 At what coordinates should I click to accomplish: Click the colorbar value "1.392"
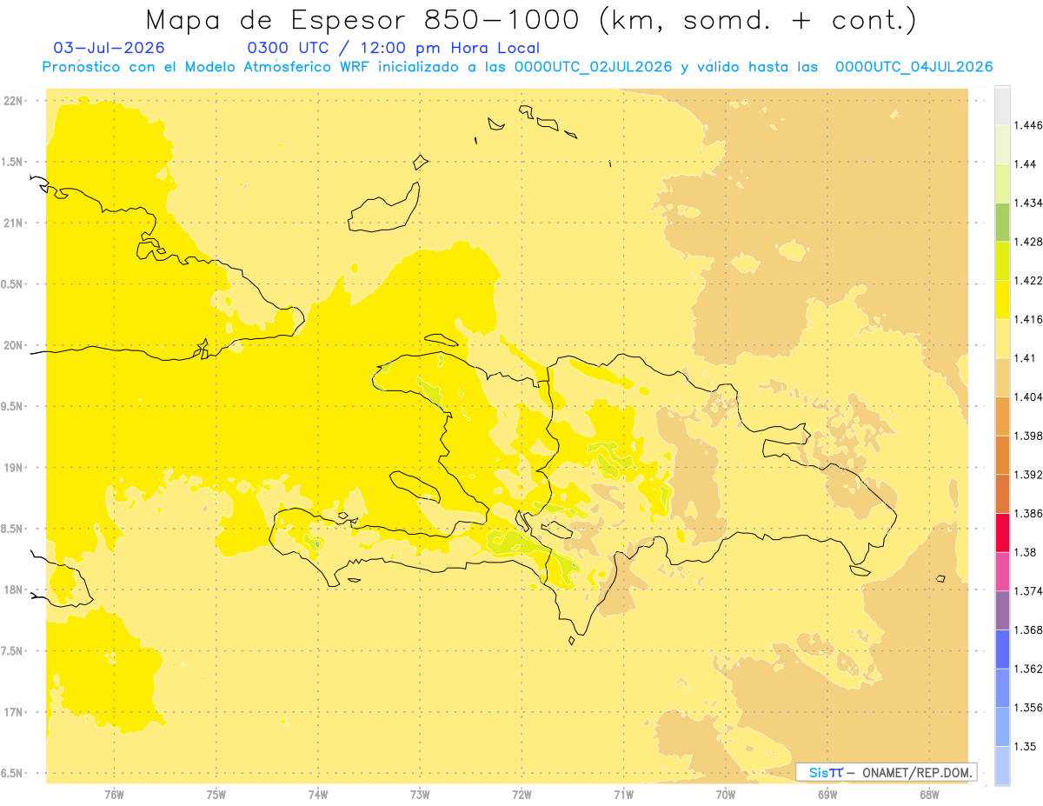point(1028,475)
